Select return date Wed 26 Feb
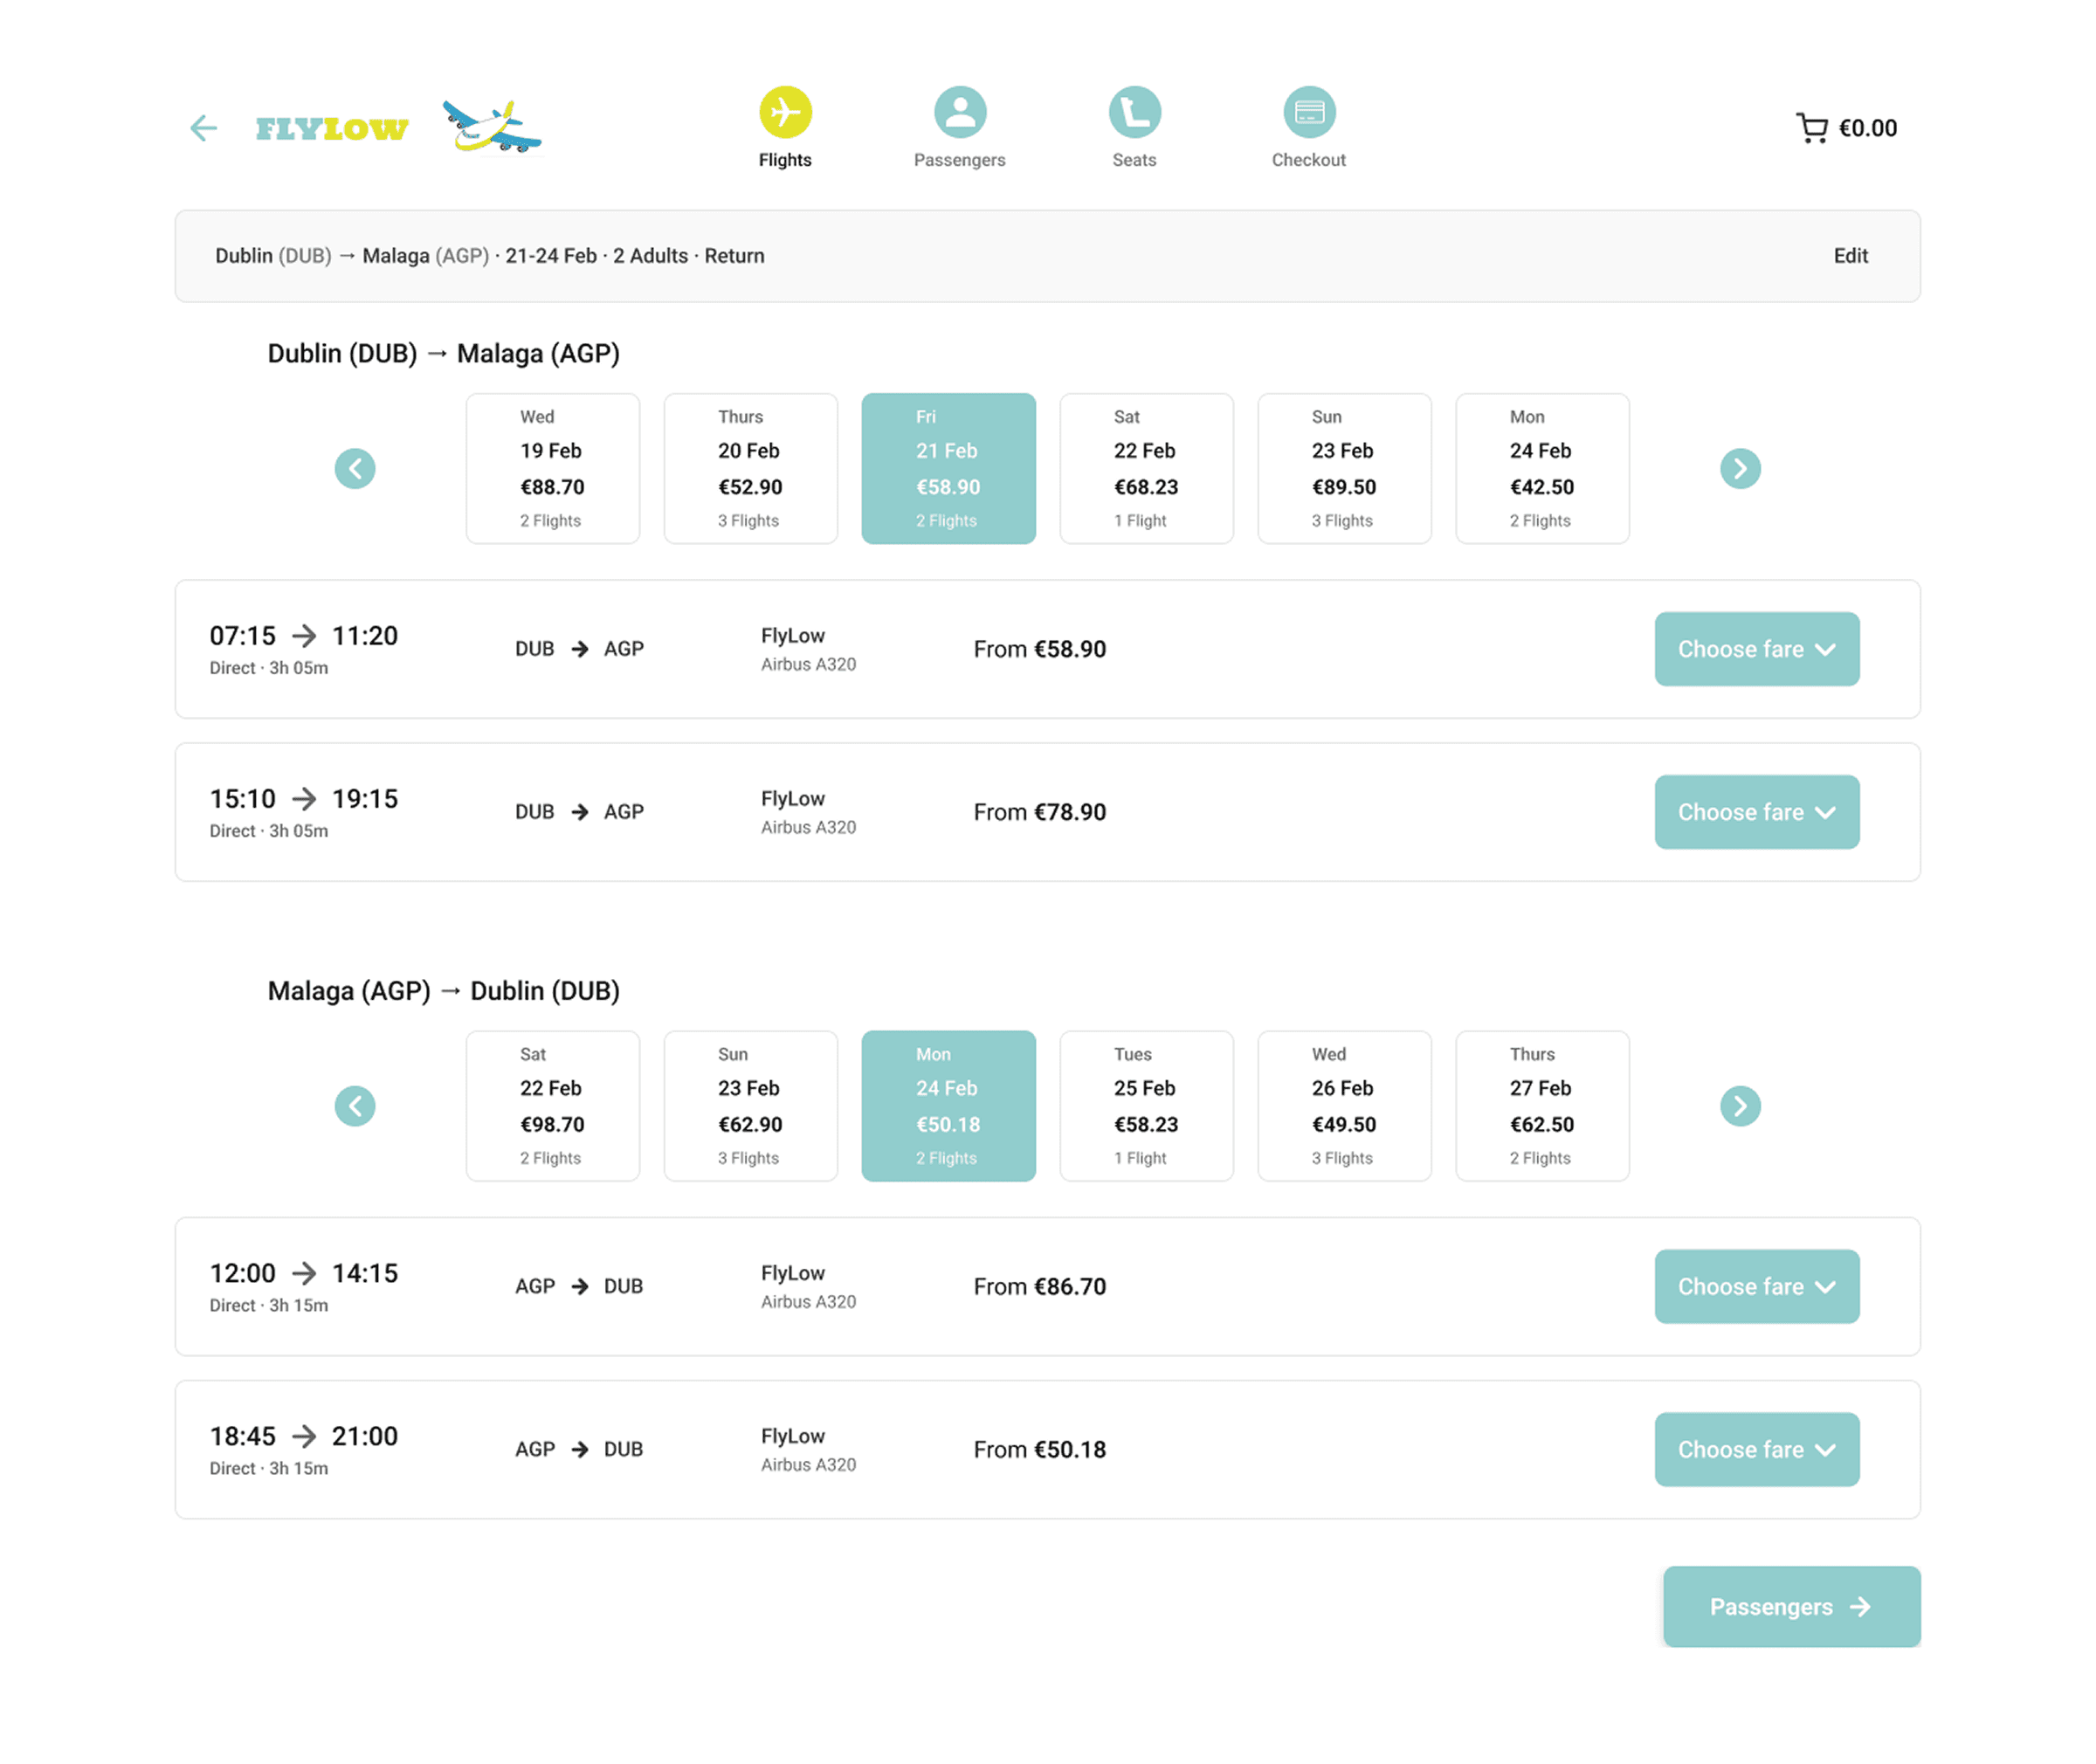Viewport: 2096px width, 1764px height. [1343, 1105]
